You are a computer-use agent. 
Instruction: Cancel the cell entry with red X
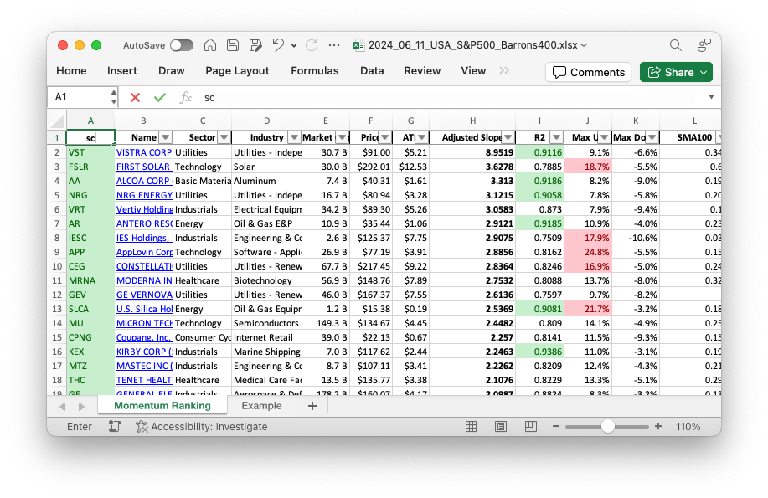point(135,97)
